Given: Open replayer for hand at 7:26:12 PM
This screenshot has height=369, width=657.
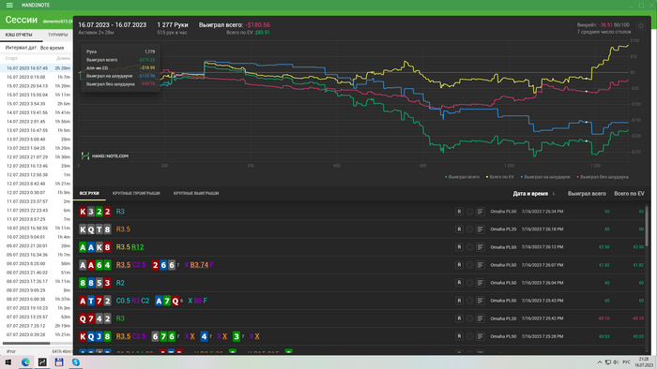Looking at the screenshot, I should (x=459, y=247).
